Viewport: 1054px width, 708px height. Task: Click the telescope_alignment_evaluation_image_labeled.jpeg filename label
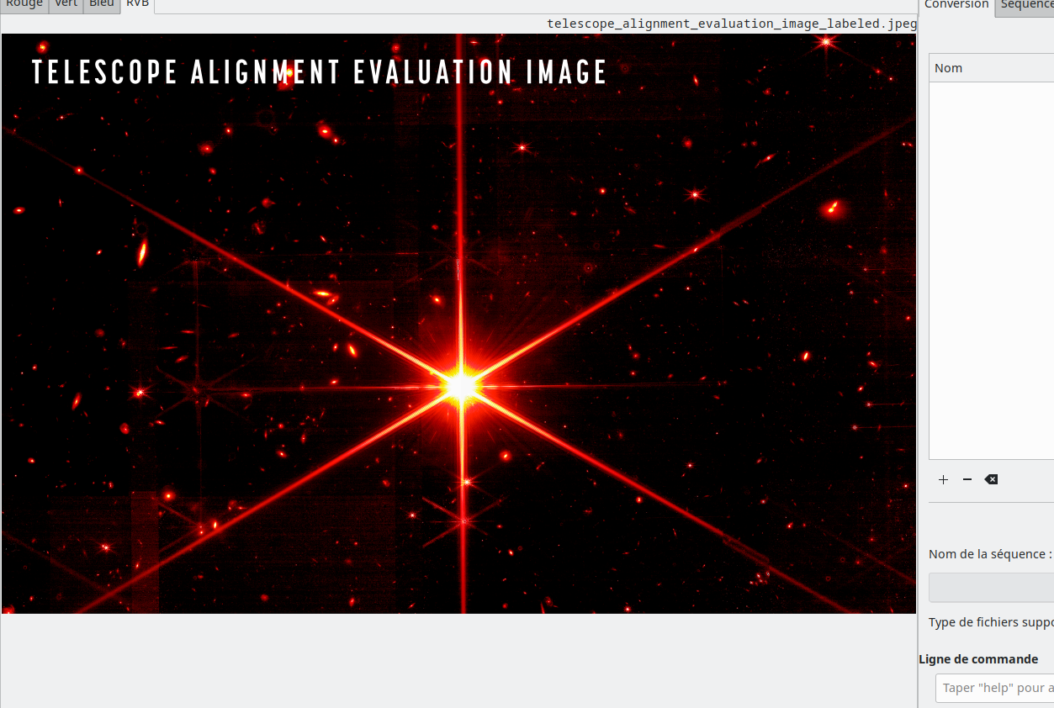tap(731, 23)
